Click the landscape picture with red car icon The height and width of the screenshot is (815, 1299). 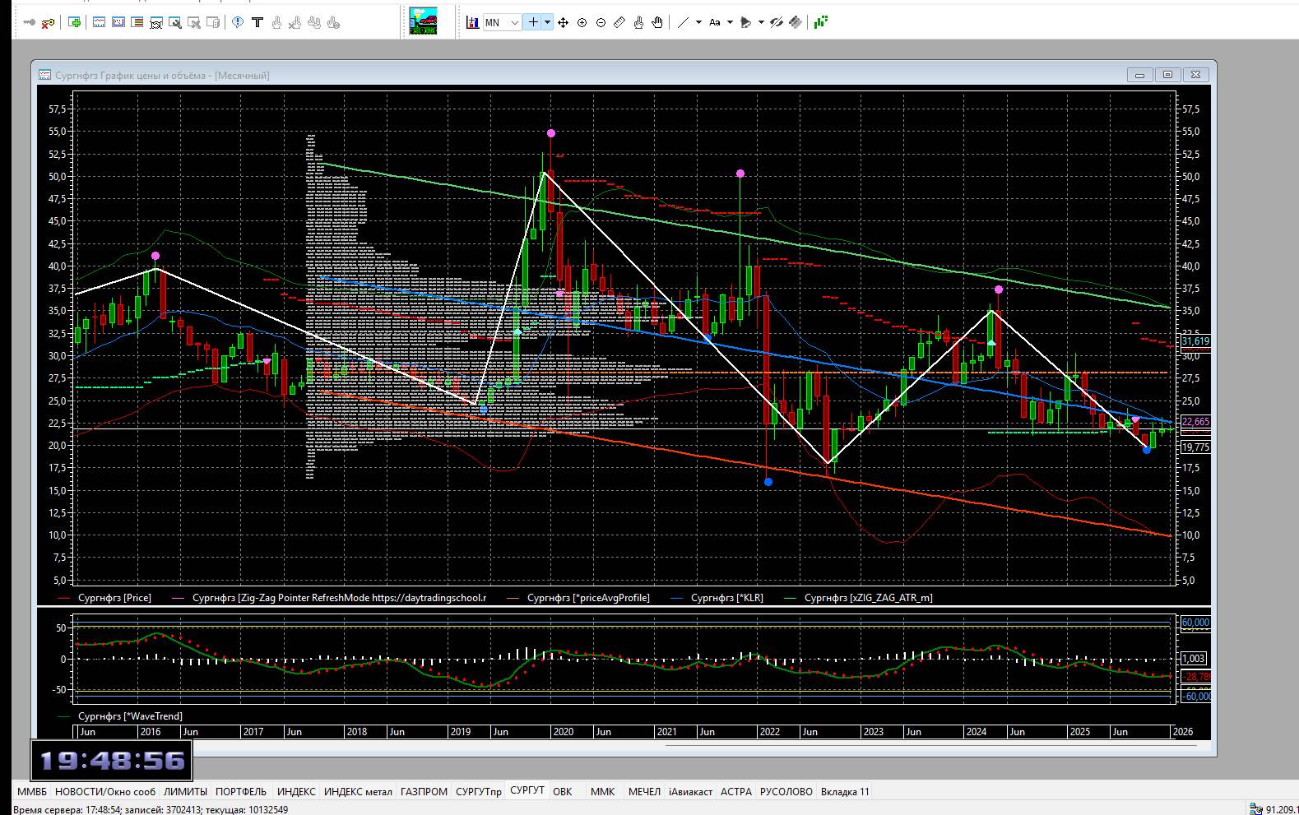click(423, 21)
